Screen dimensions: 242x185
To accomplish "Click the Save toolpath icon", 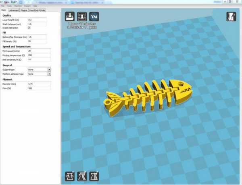I will coord(82,16).
